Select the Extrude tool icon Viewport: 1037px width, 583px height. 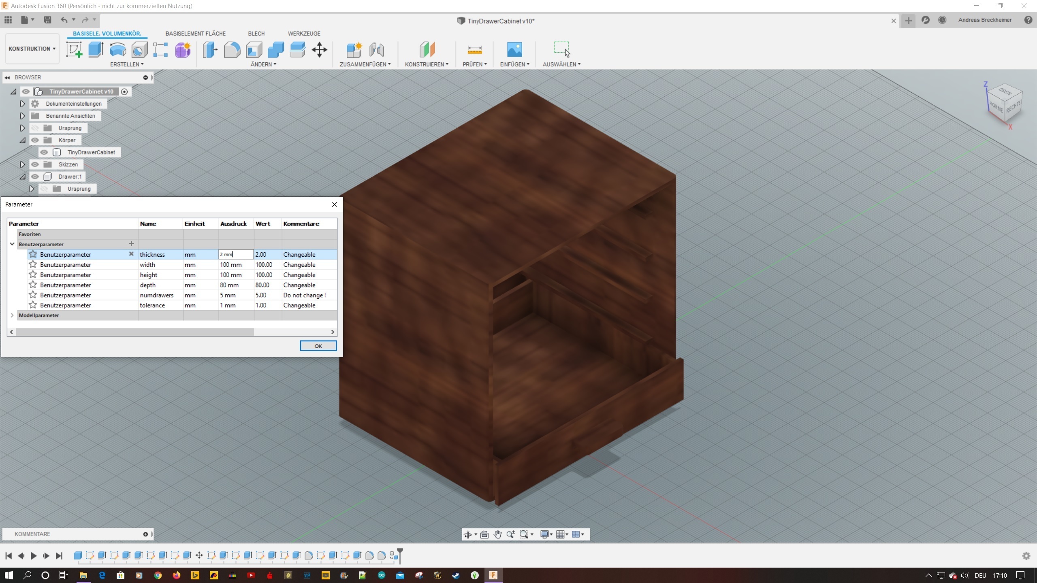tap(96, 50)
